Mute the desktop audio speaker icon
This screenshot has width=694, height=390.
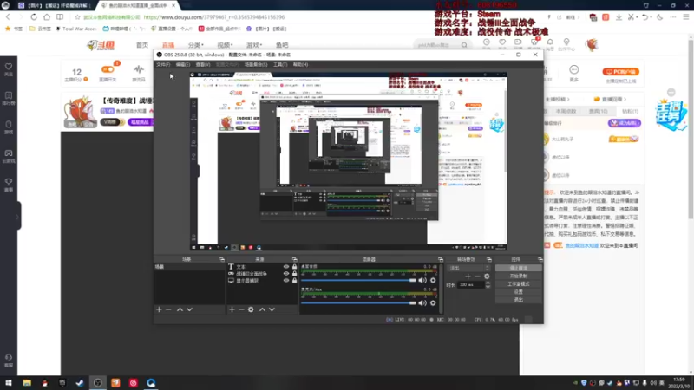coord(422,280)
